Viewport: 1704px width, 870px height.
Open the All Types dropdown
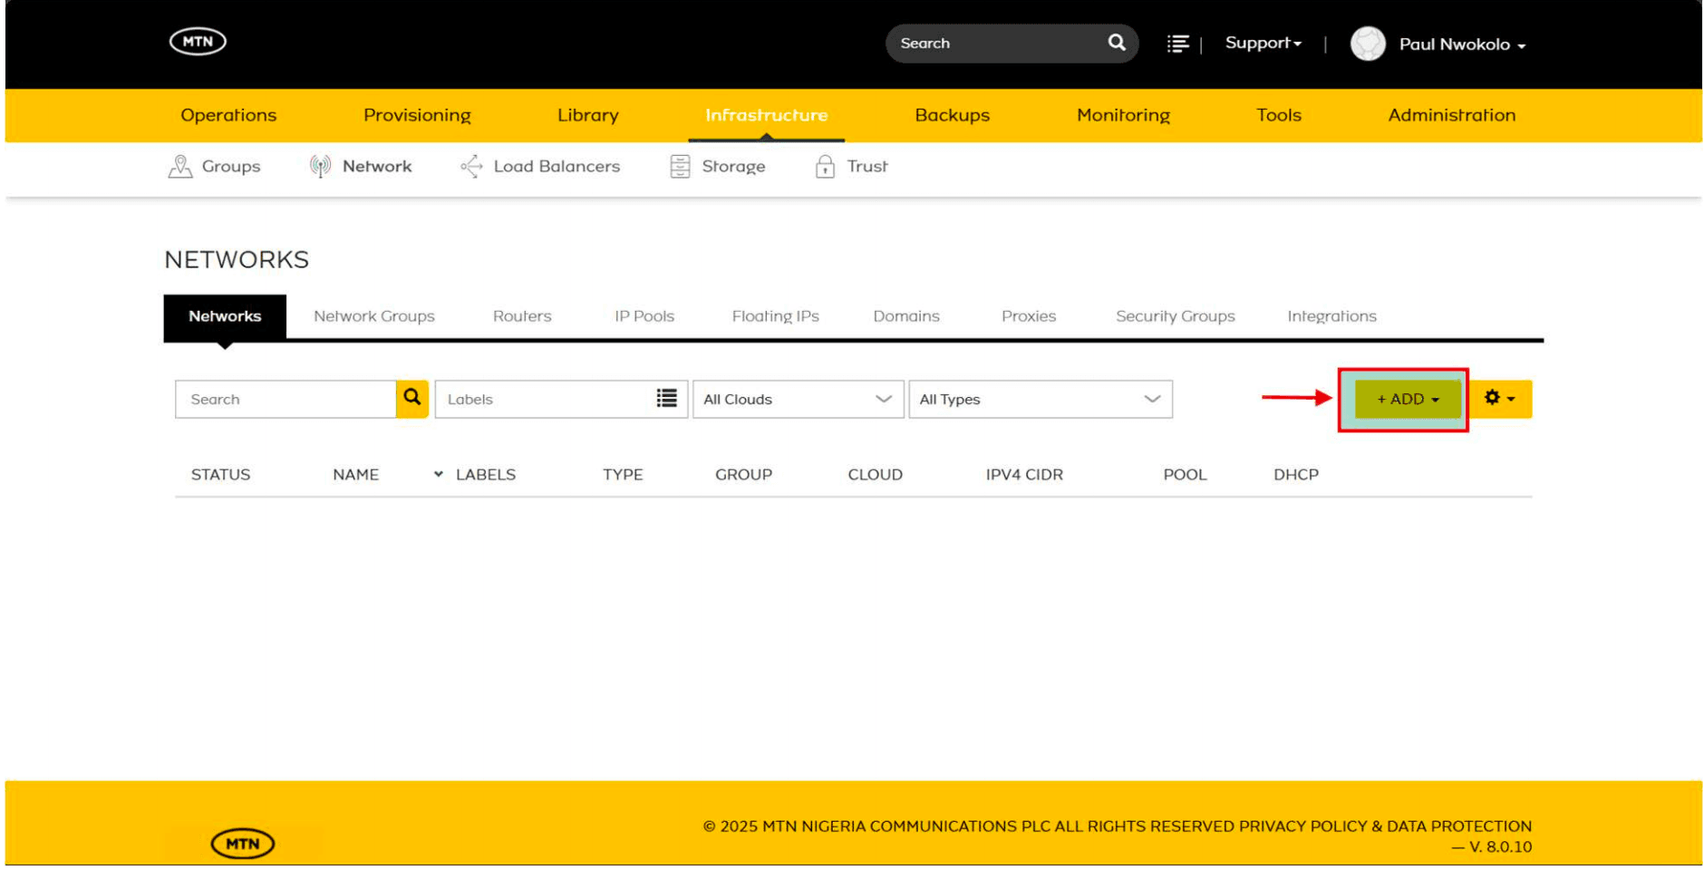(1041, 399)
